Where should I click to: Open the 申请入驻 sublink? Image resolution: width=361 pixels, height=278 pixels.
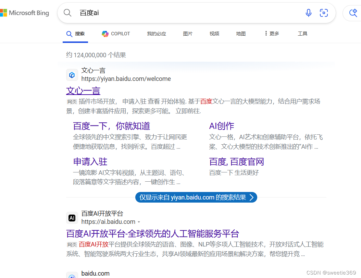(x=90, y=161)
